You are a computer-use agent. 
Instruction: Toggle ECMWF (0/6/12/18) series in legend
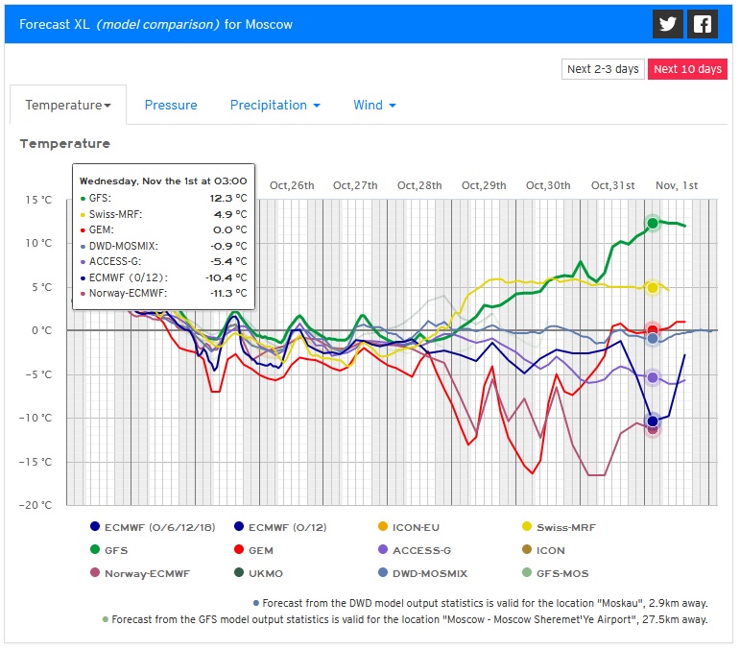click(x=153, y=527)
